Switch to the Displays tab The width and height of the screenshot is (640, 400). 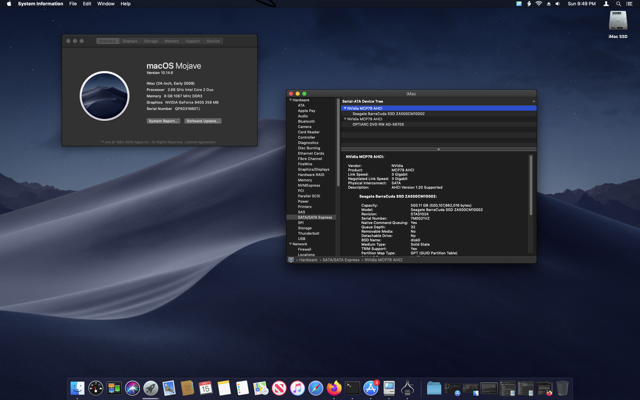click(x=130, y=41)
